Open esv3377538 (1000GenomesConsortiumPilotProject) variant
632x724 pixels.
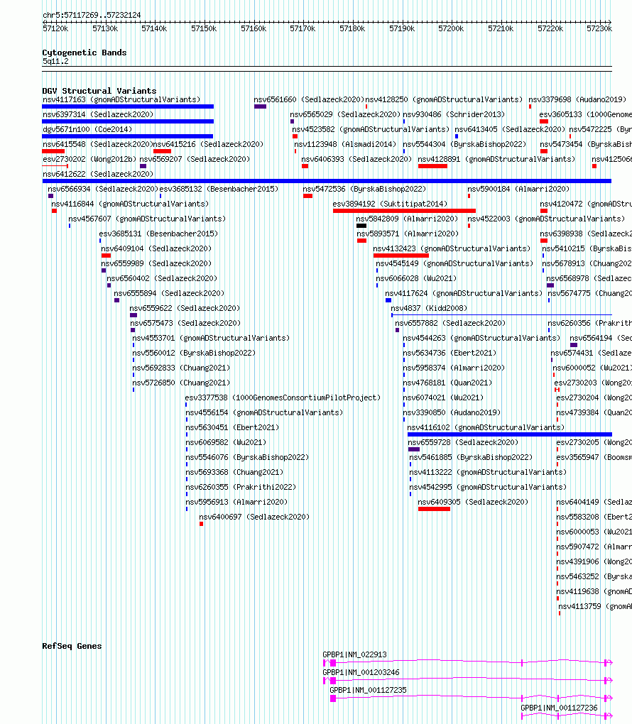(x=283, y=397)
